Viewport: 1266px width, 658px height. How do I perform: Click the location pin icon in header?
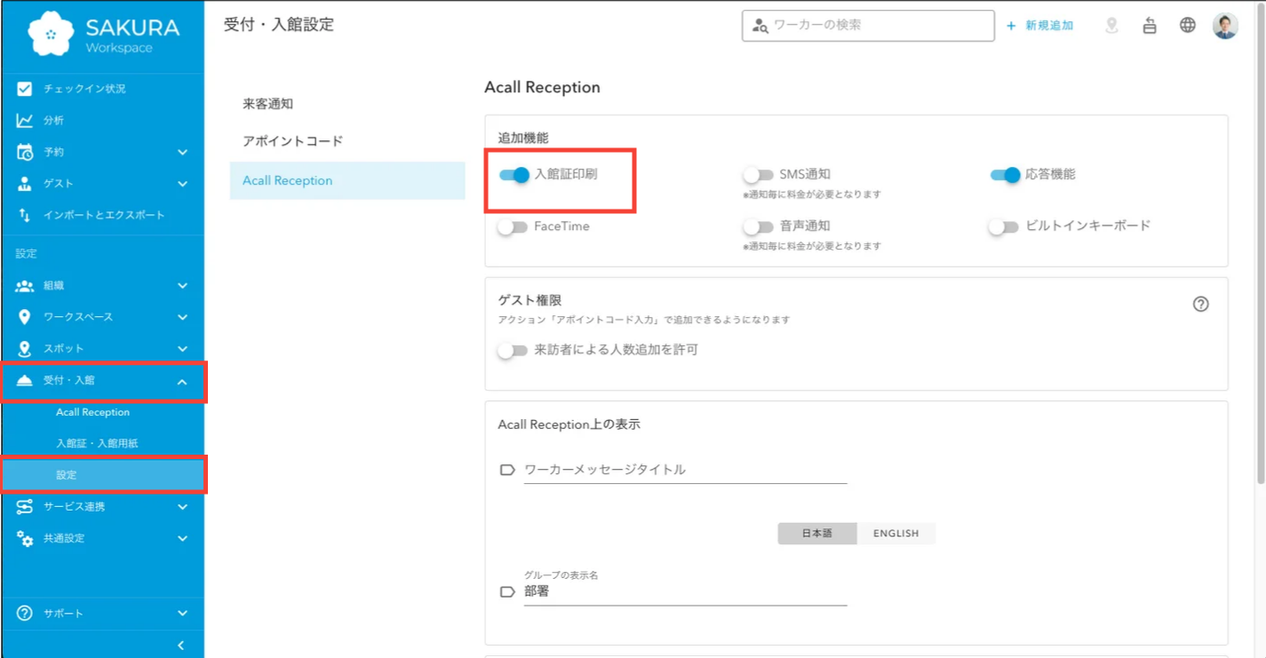click(1111, 26)
